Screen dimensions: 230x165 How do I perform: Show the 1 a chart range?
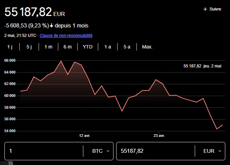[x=108, y=47]
